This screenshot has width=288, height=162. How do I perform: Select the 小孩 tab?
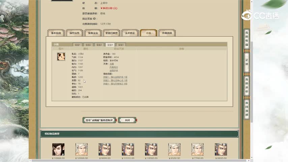point(148,33)
